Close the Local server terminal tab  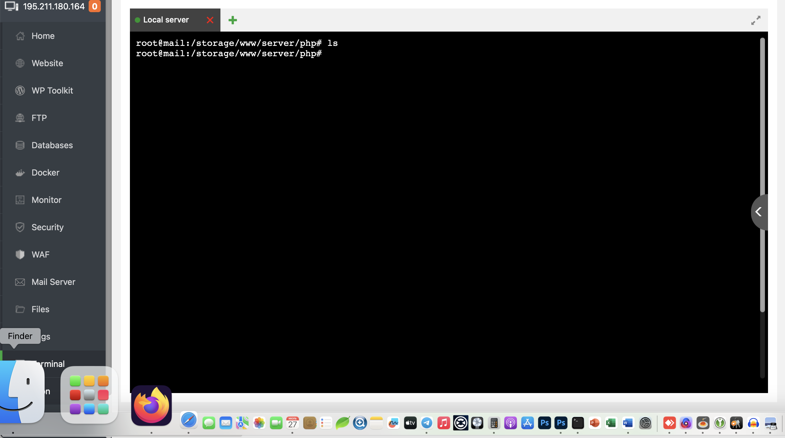tap(210, 20)
